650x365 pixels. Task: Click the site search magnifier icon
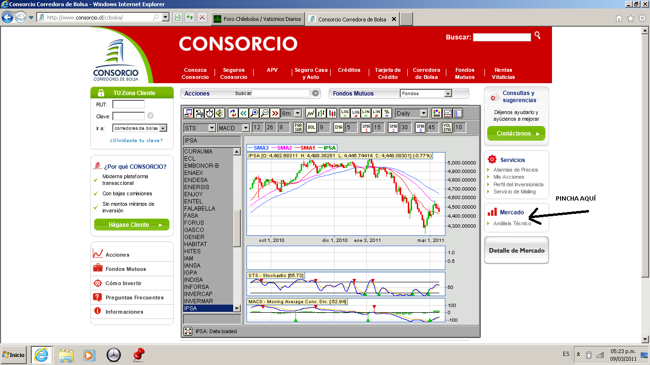538,35
